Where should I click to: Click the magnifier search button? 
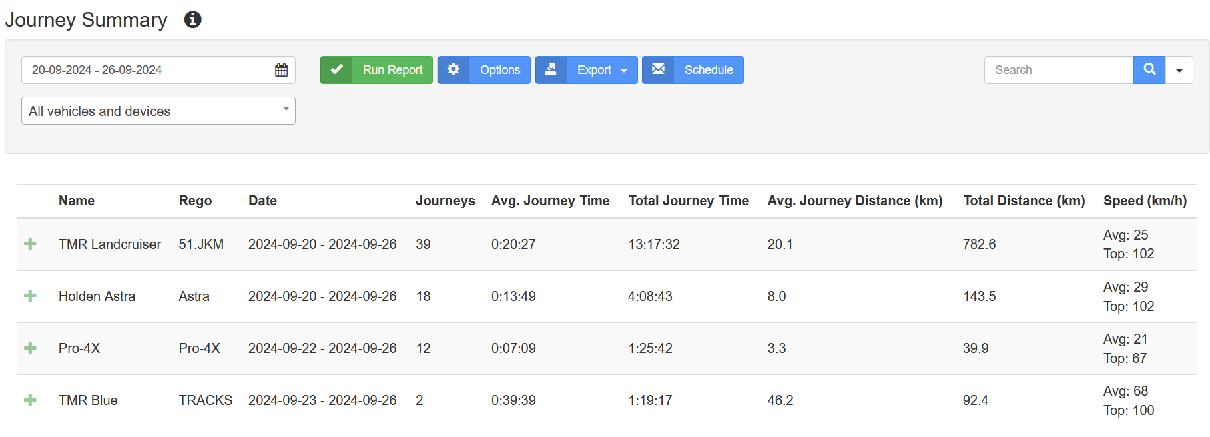tap(1149, 70)
